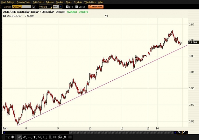
Task: Click the 15m interval text field
Action: (56, 7)
